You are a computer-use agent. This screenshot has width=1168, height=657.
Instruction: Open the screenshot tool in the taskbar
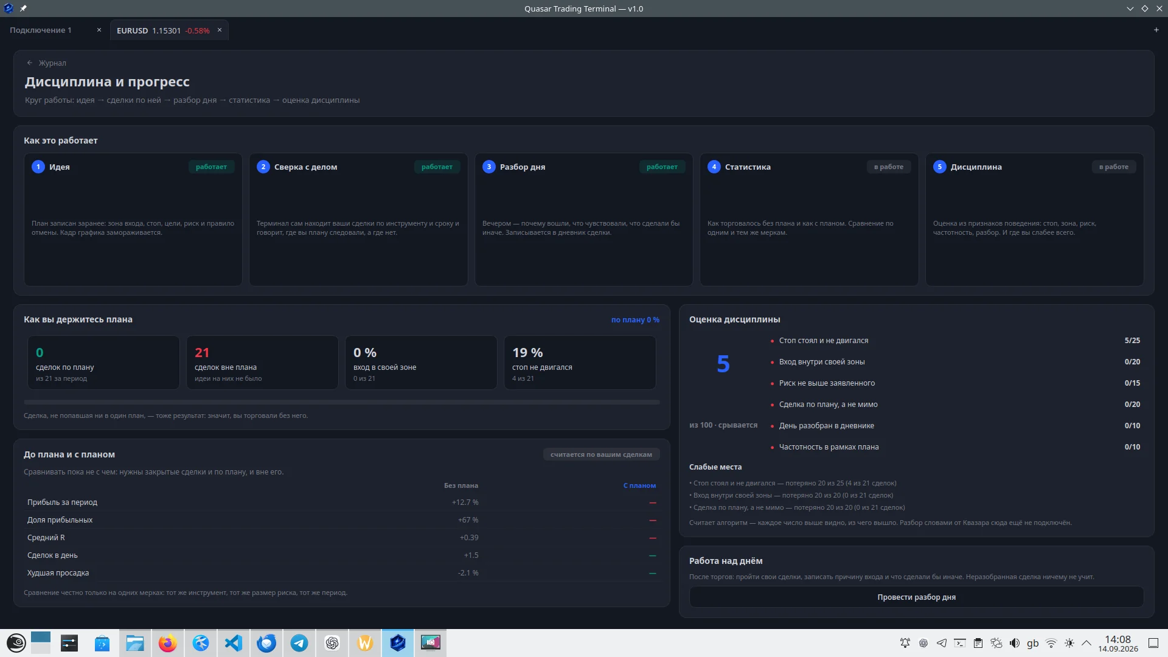tap(431, 643)
